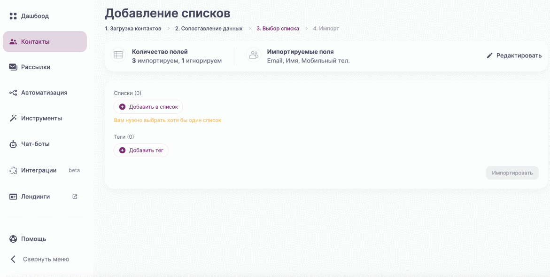
Task: Click the external link icon beside Лендинги
Action: pos(74,197)
